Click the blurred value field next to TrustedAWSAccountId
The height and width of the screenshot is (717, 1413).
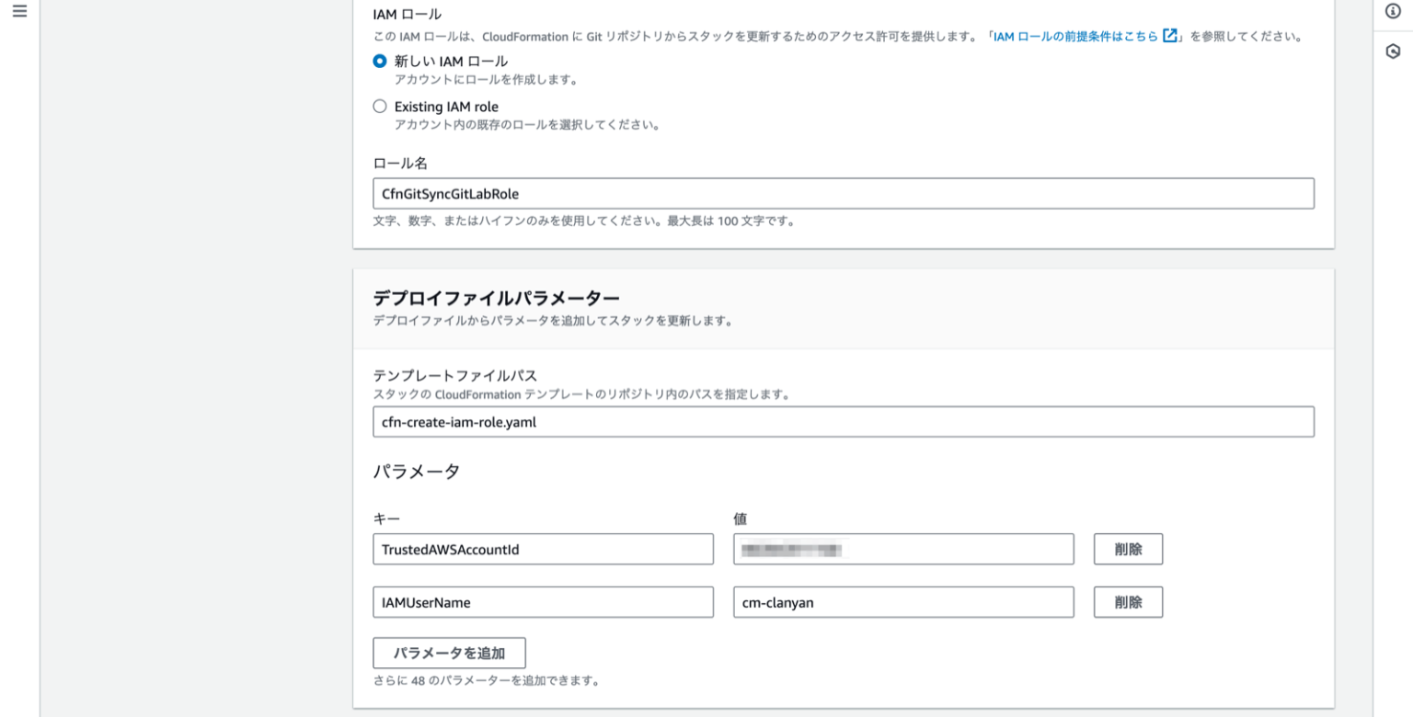pos(902,549)
